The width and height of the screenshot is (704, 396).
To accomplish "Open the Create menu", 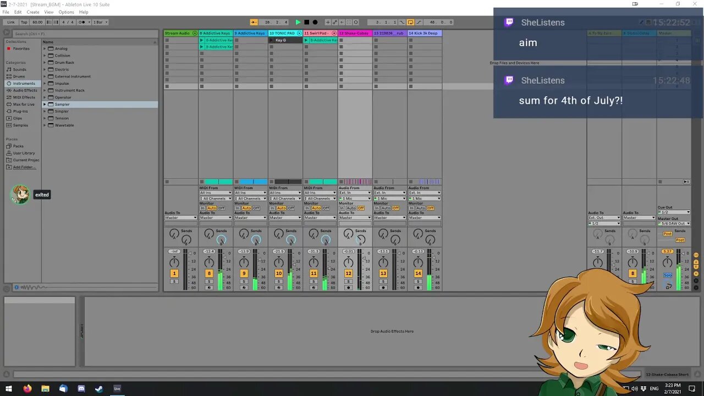I will coord(33,12).
